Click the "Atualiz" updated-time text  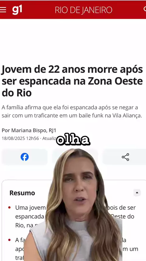click(x=49, y=138)
